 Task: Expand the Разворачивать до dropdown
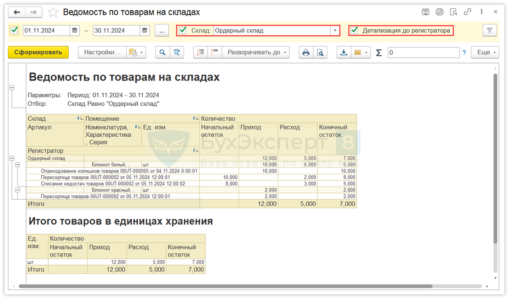[256, 53]
